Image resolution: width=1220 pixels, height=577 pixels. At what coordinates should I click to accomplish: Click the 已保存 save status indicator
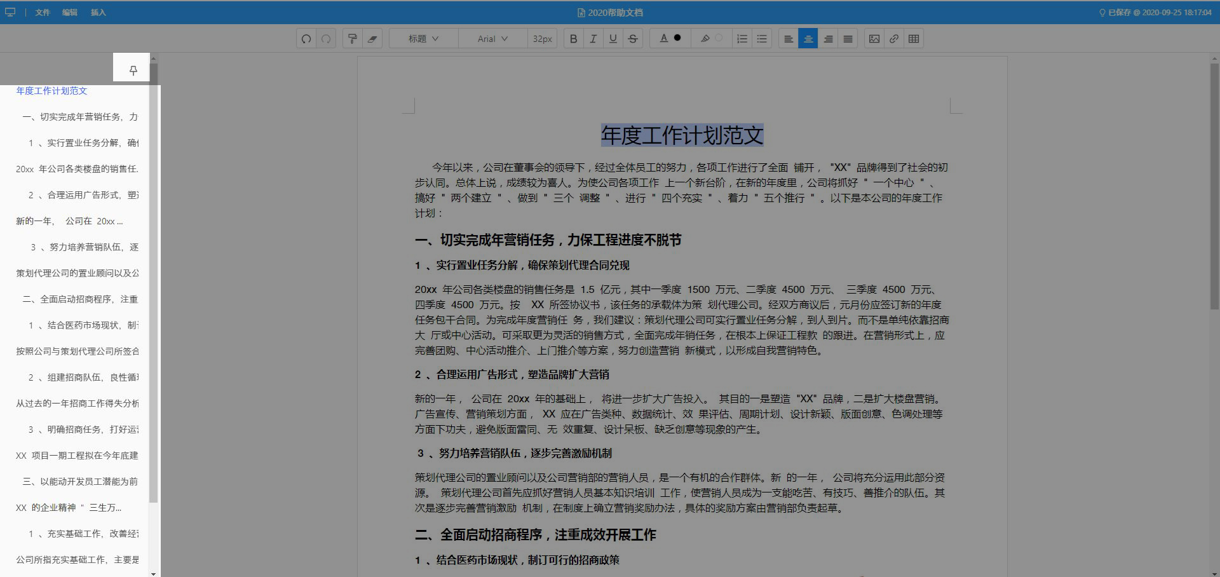pos(1155,12)
